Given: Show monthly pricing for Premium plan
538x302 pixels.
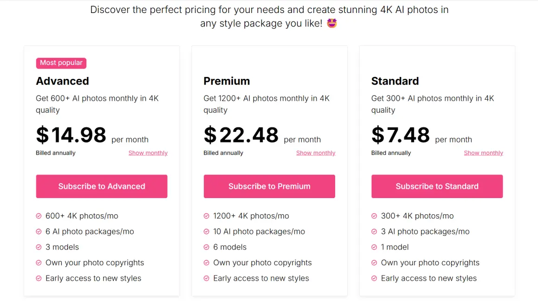Looking at the screenshot, I should [x=316, y=153].
